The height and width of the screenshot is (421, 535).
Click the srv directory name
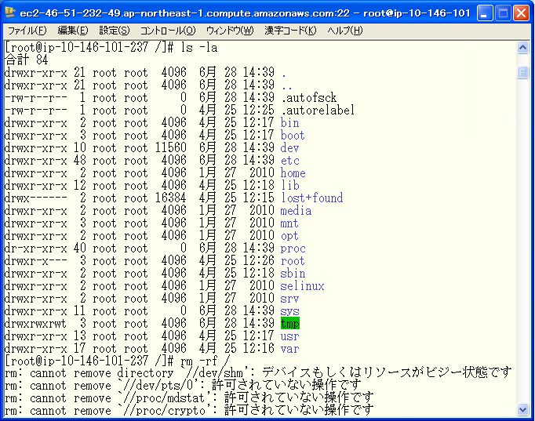[x=290, y=299]
